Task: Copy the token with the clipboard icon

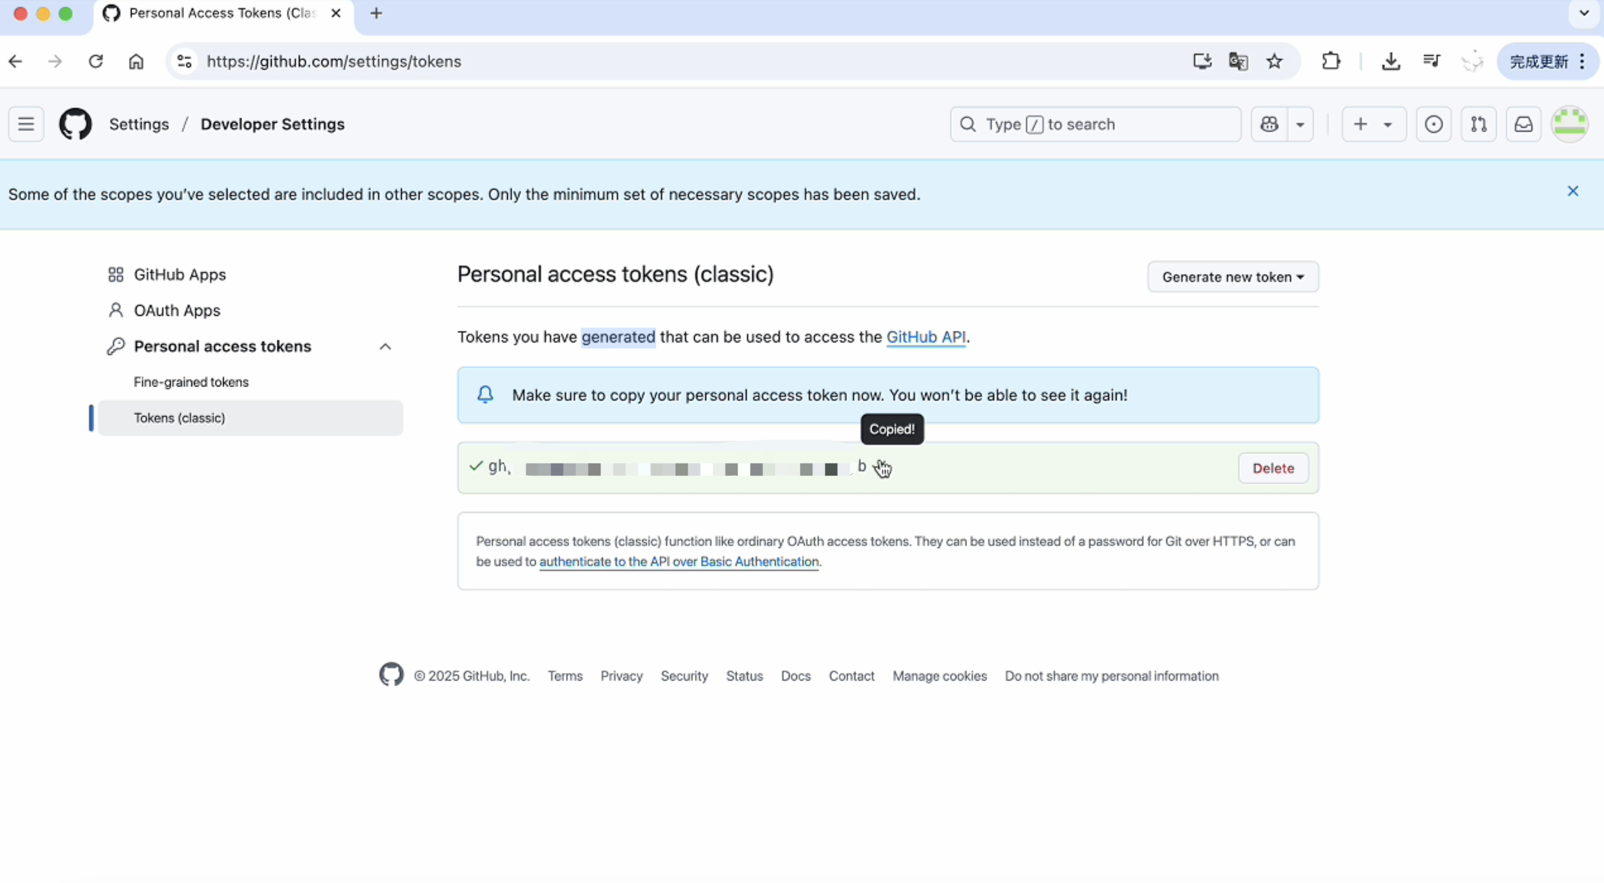Action: [x=882, y=468]
